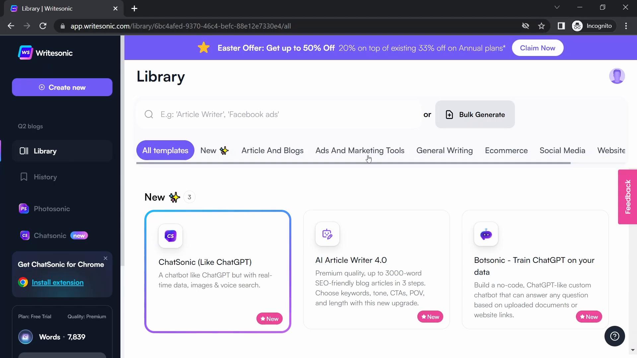
Task: Click the search magnifier icon
Action: tap(149, 114)
